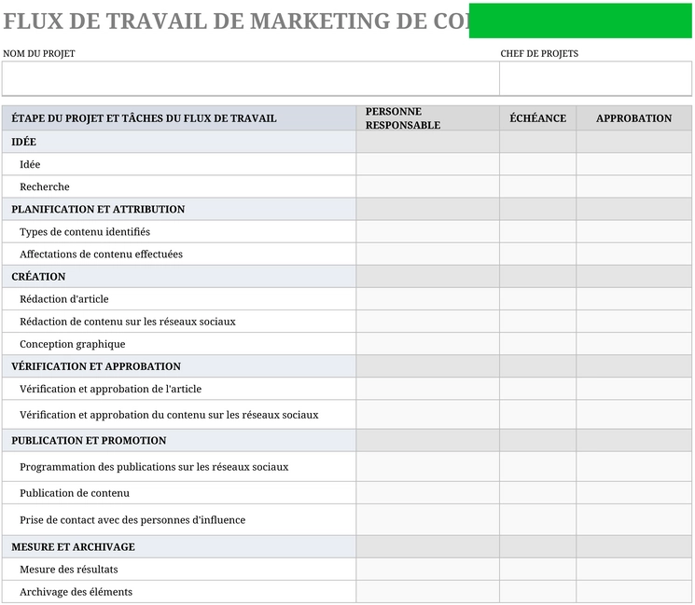Click 'Vérification et approbation du contenu sur les réseaux sociaux'
Image resolution: width=695 pixels, height=605 pixels.
pyautogui.click(x=179, y=415)
